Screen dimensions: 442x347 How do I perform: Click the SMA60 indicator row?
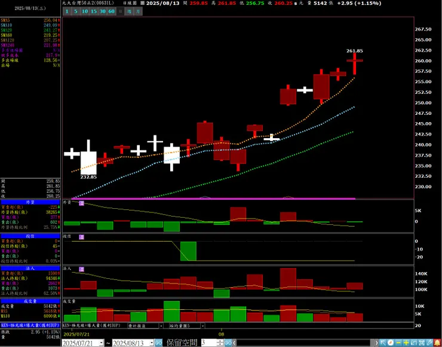coord(30,35)
